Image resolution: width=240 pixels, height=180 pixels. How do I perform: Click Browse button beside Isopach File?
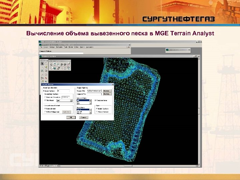[x=107, y=94]
